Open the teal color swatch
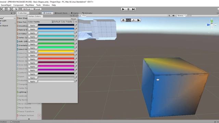Image resolution: width=219 pixels, height=123 pixels. [x=56, y=37]
